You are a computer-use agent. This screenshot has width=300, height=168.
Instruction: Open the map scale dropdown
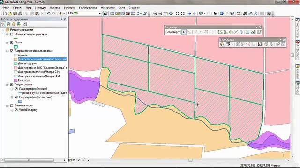click(100, 14)
